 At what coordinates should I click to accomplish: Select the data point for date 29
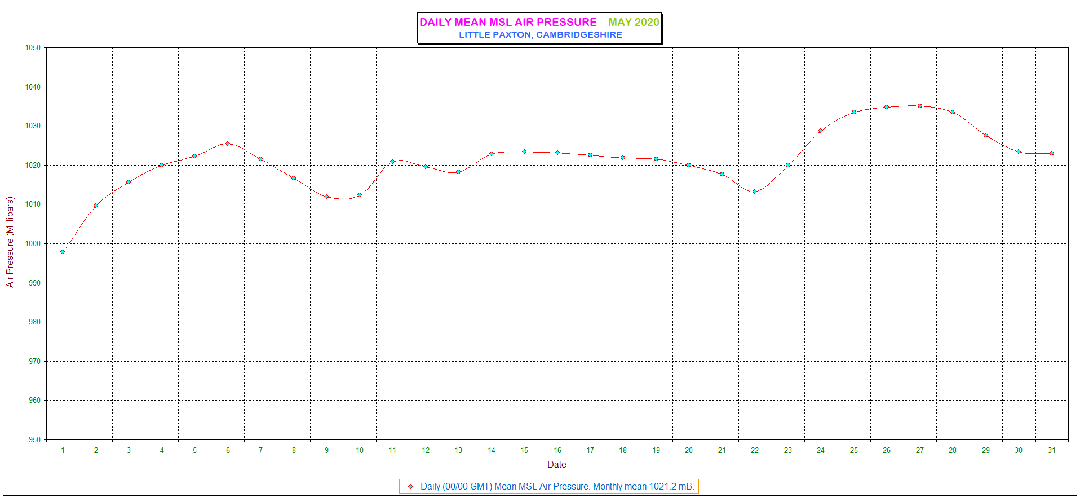(986, 135)
